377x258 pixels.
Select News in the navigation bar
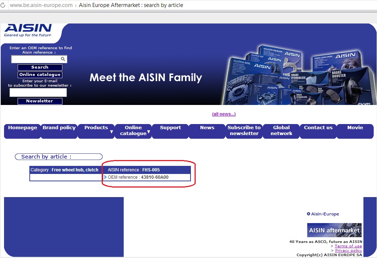click(207, 128)
